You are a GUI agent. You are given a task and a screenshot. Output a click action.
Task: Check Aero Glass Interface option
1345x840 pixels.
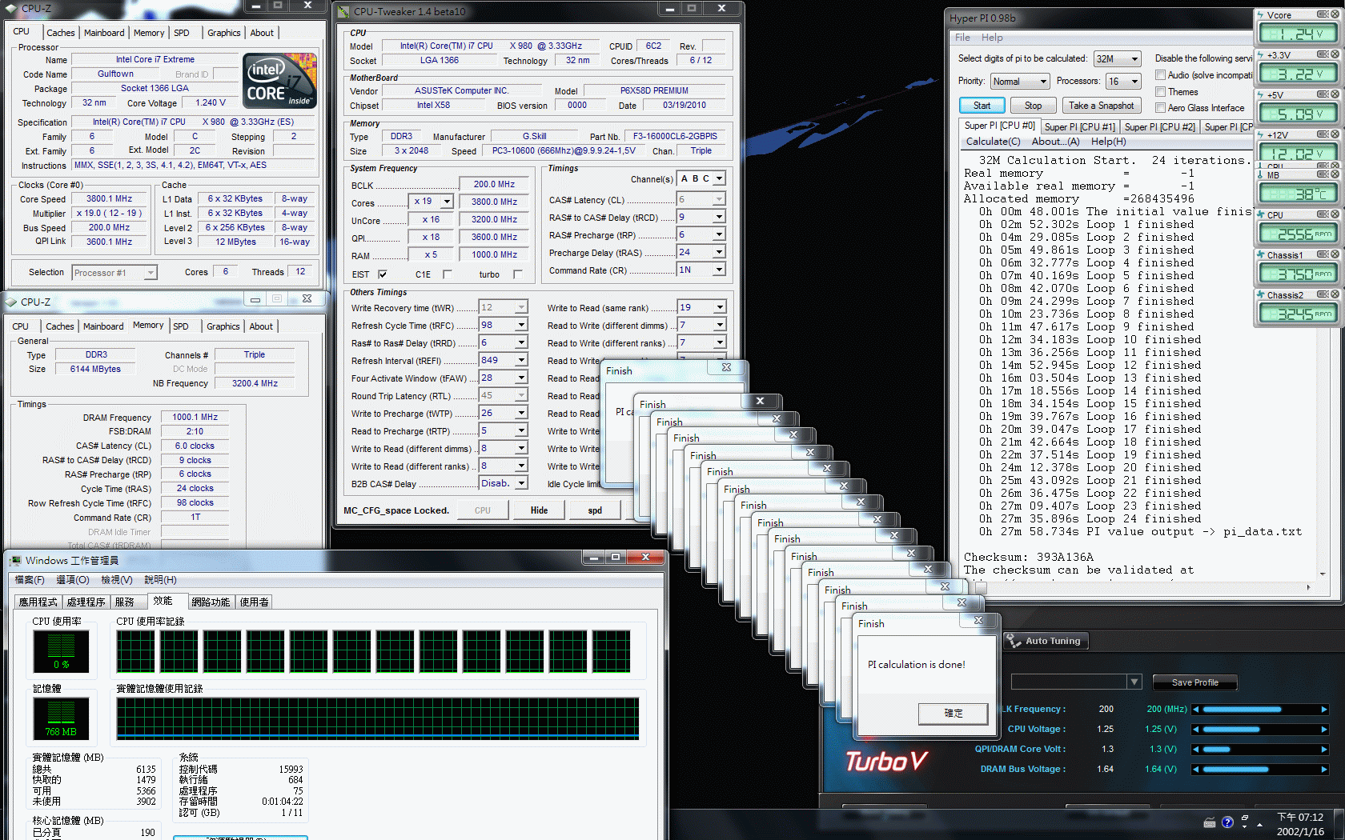coord(1160,108)
